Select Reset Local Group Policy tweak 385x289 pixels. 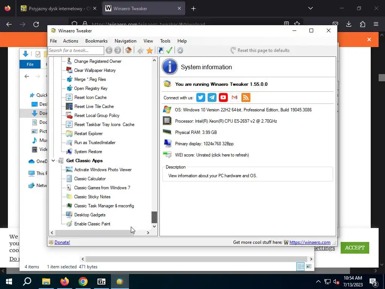click(x=97, y=116)
